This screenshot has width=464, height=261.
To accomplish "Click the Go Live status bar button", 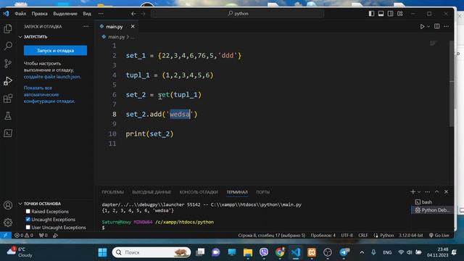I will click(439, 235).
